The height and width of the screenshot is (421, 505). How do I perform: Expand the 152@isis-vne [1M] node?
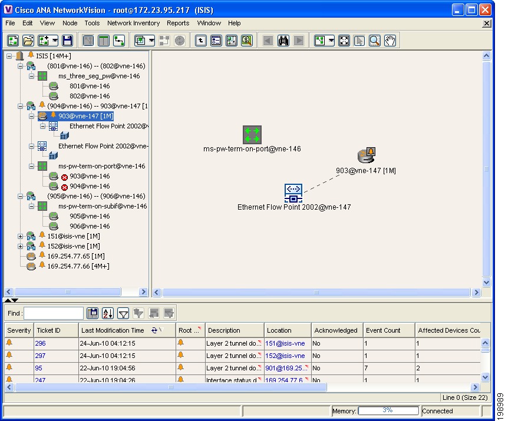[20, 246]
